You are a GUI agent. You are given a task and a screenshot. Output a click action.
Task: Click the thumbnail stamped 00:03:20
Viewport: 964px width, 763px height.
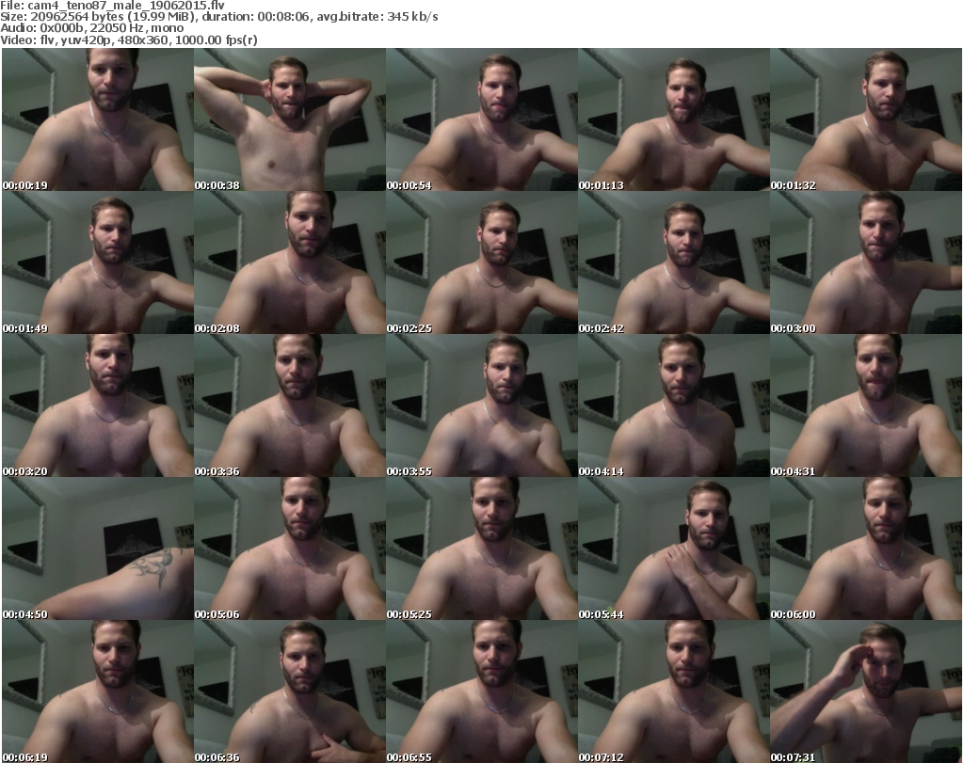point(98,405)
